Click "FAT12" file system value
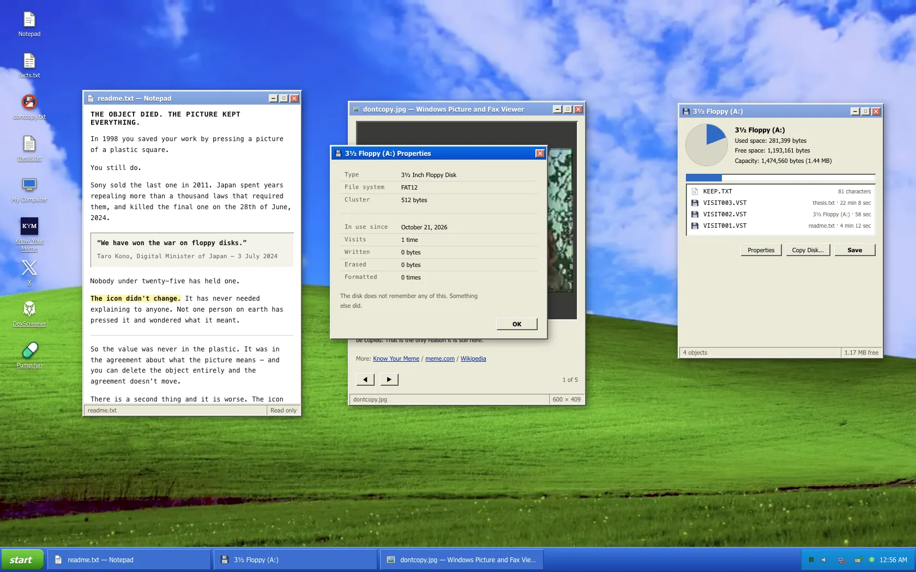 click(409, 187)
